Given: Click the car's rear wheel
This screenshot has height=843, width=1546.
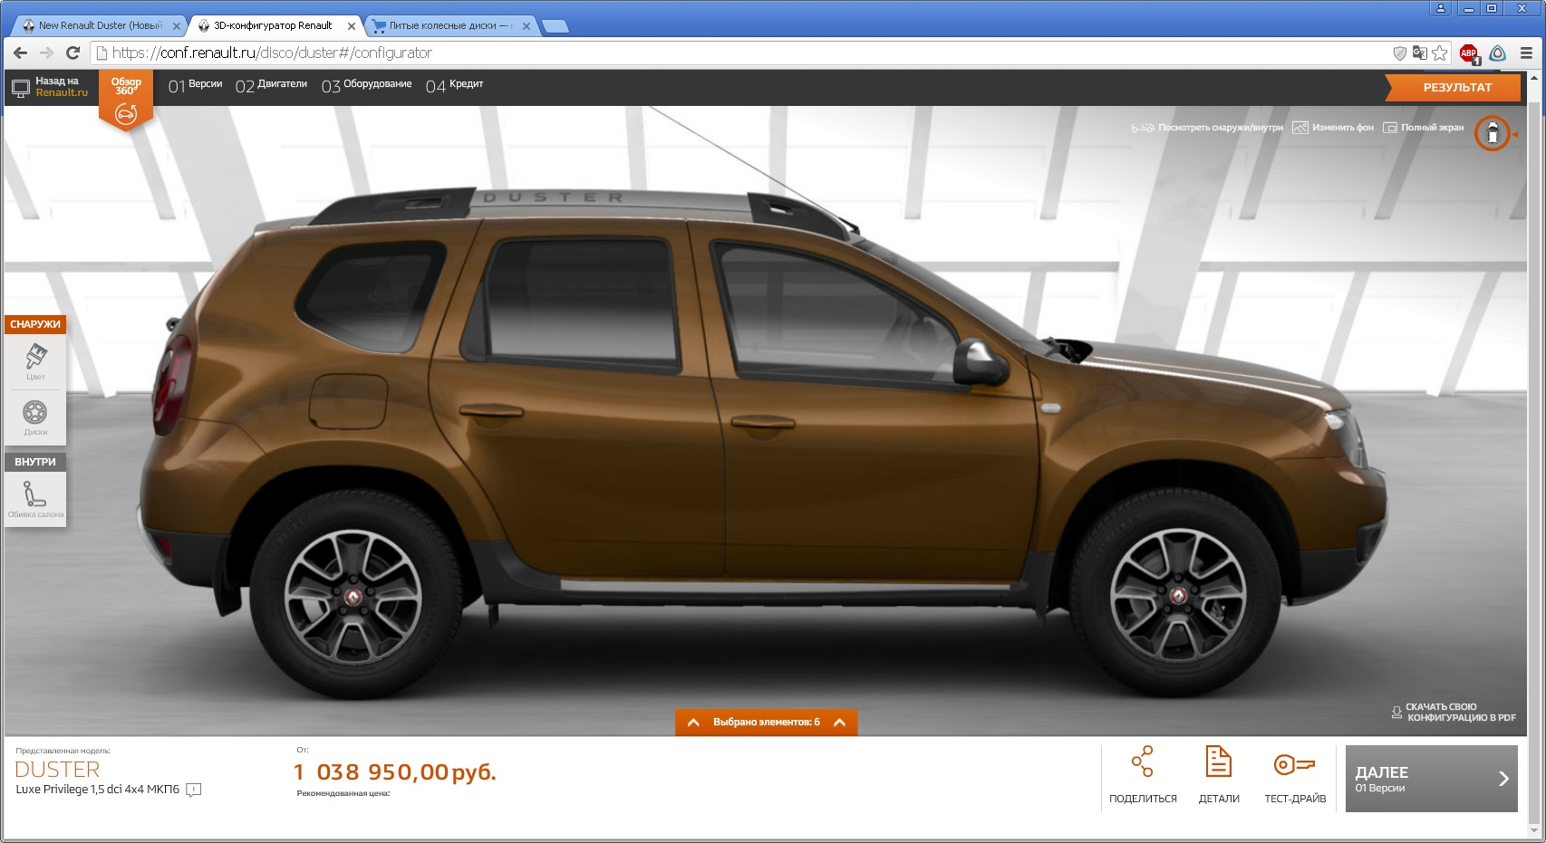Looking at the screenshot, I should pos(353,595).
